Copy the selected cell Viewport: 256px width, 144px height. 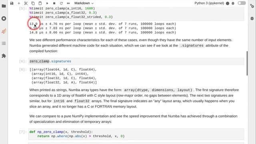pyautogui.click(x=33, y=3)
